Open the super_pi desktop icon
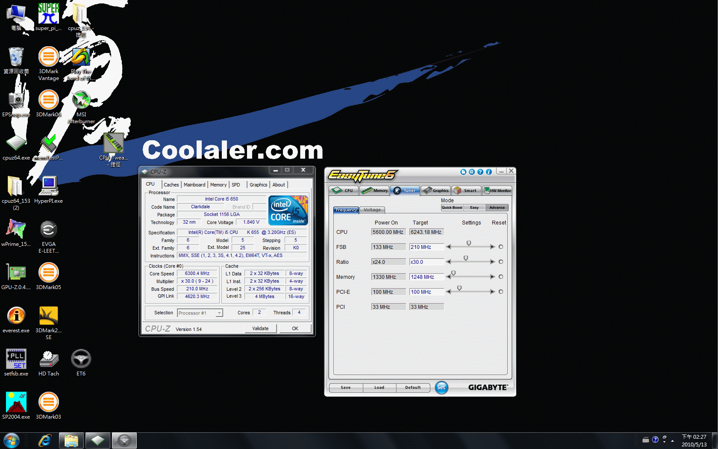The height and width of the screenshot is (449, 718). [48, 17]
